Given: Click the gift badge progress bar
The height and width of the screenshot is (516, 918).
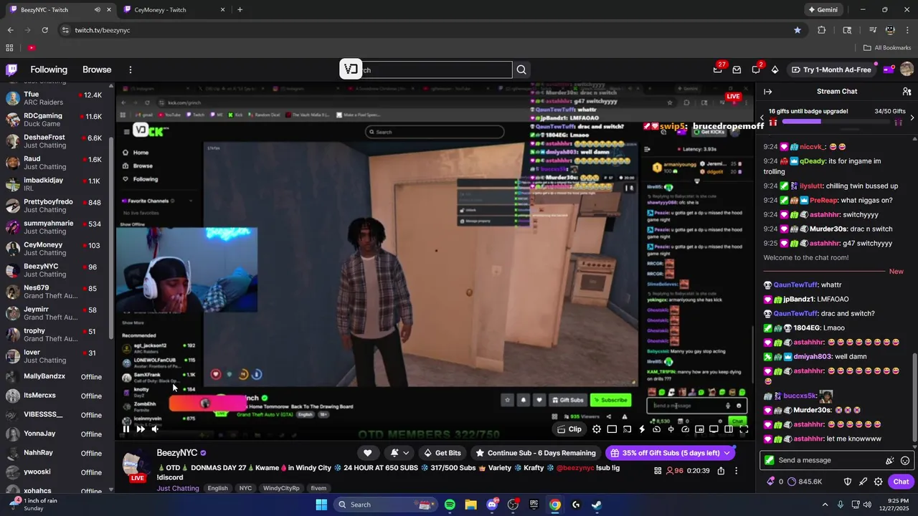Looking at the screenshot, I should [x=835, y=123].
